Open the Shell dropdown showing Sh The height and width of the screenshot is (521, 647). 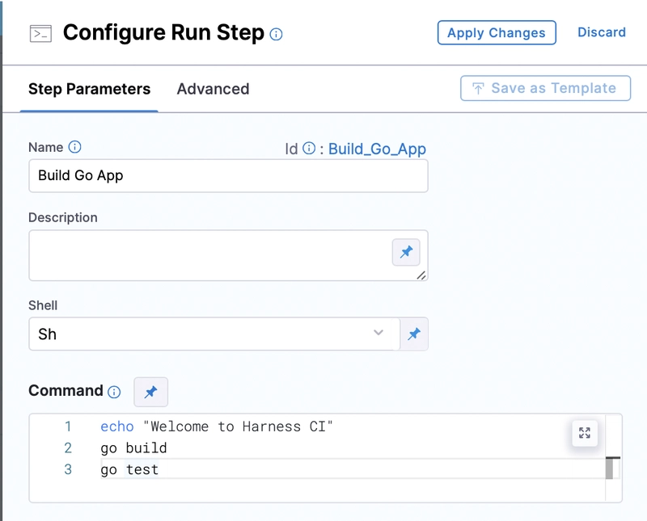point(202,334)
